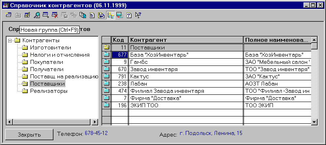Click the full name cell АОЗТ Лабан
326x145 pixels.
(277, 84)
